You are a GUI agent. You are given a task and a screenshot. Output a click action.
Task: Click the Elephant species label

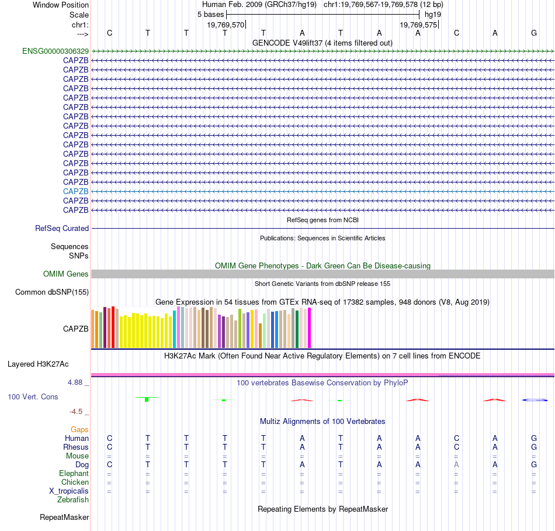pos(74,474)
